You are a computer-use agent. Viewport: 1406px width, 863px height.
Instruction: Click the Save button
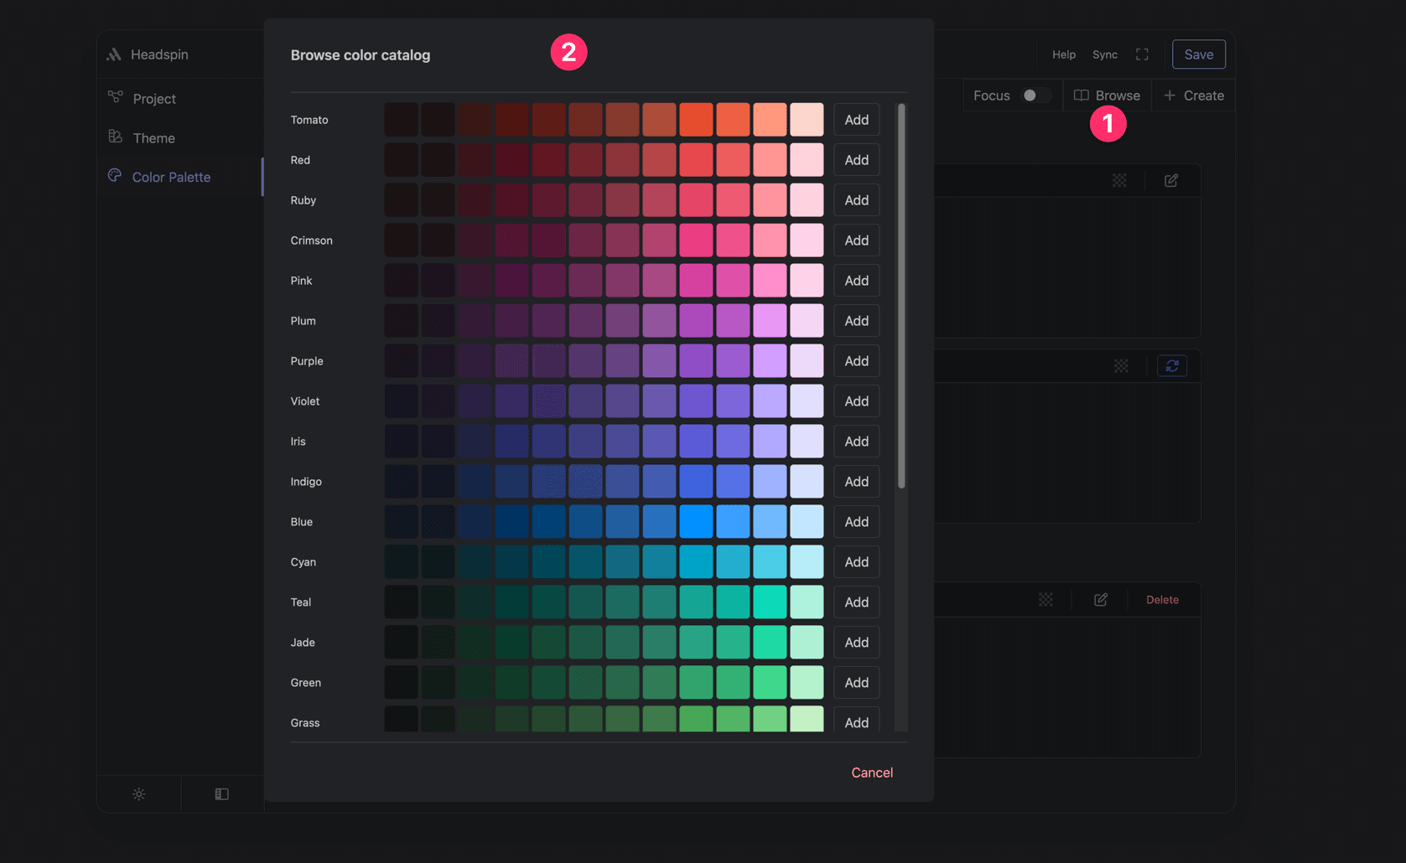coord(1198,54)
